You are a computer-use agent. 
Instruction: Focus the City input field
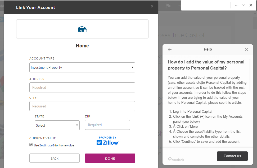coord(82,106)
